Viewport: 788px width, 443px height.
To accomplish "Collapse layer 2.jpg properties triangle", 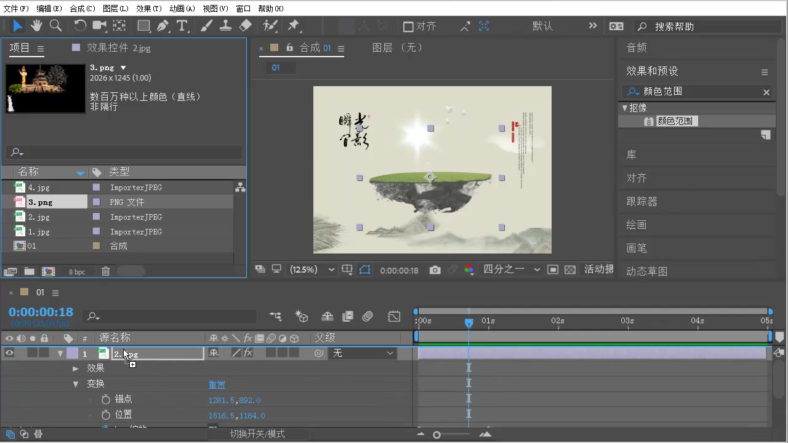I will point(60,353).
